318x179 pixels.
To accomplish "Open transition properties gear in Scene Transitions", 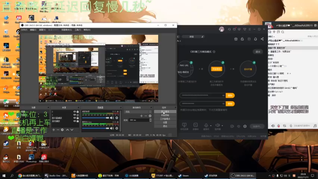I will tap(150, 116).
